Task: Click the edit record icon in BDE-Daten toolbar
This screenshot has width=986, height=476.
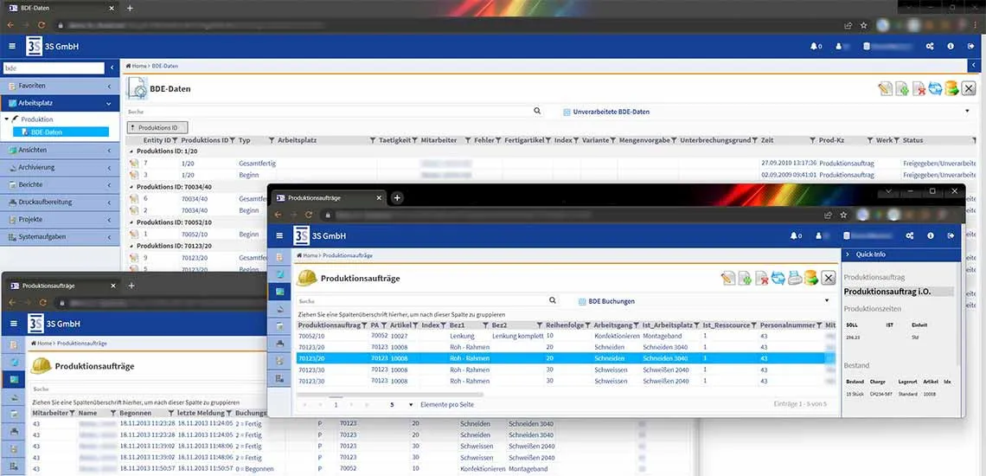Action: click(x=884, y=88)
